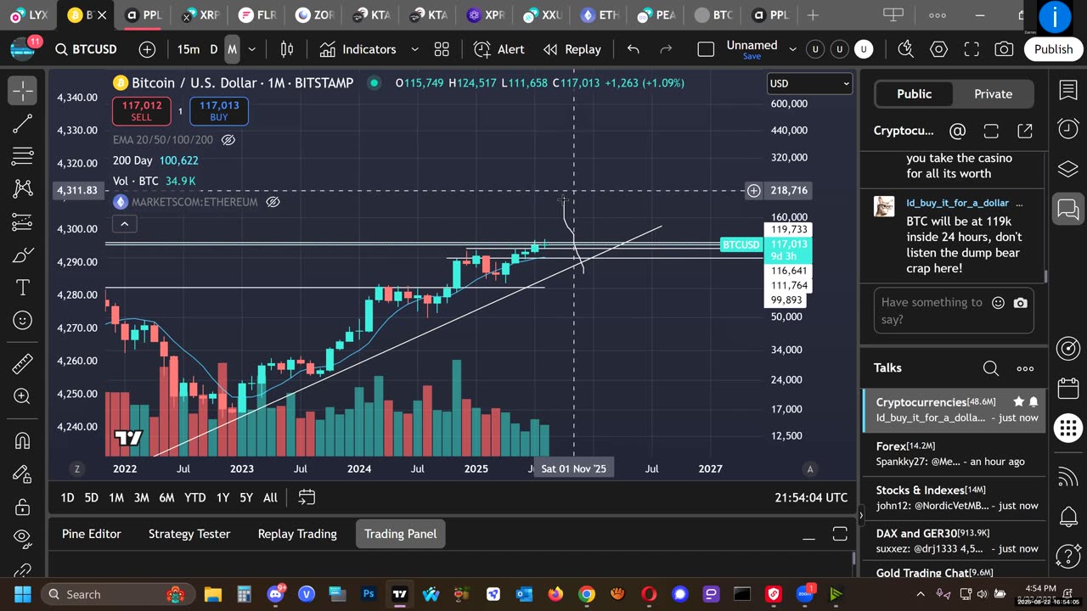The width and height of the screenshot is (1087, 611).
Task: Toggle stay in drawing mode
Action: click(x=23, y=473)
